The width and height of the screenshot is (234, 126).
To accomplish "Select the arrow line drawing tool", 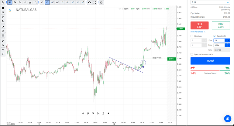I will (3, 27).
